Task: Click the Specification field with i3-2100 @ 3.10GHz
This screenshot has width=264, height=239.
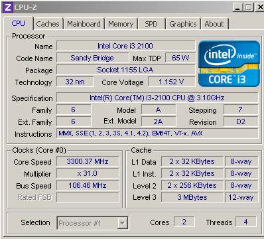Action: [157, 98]
